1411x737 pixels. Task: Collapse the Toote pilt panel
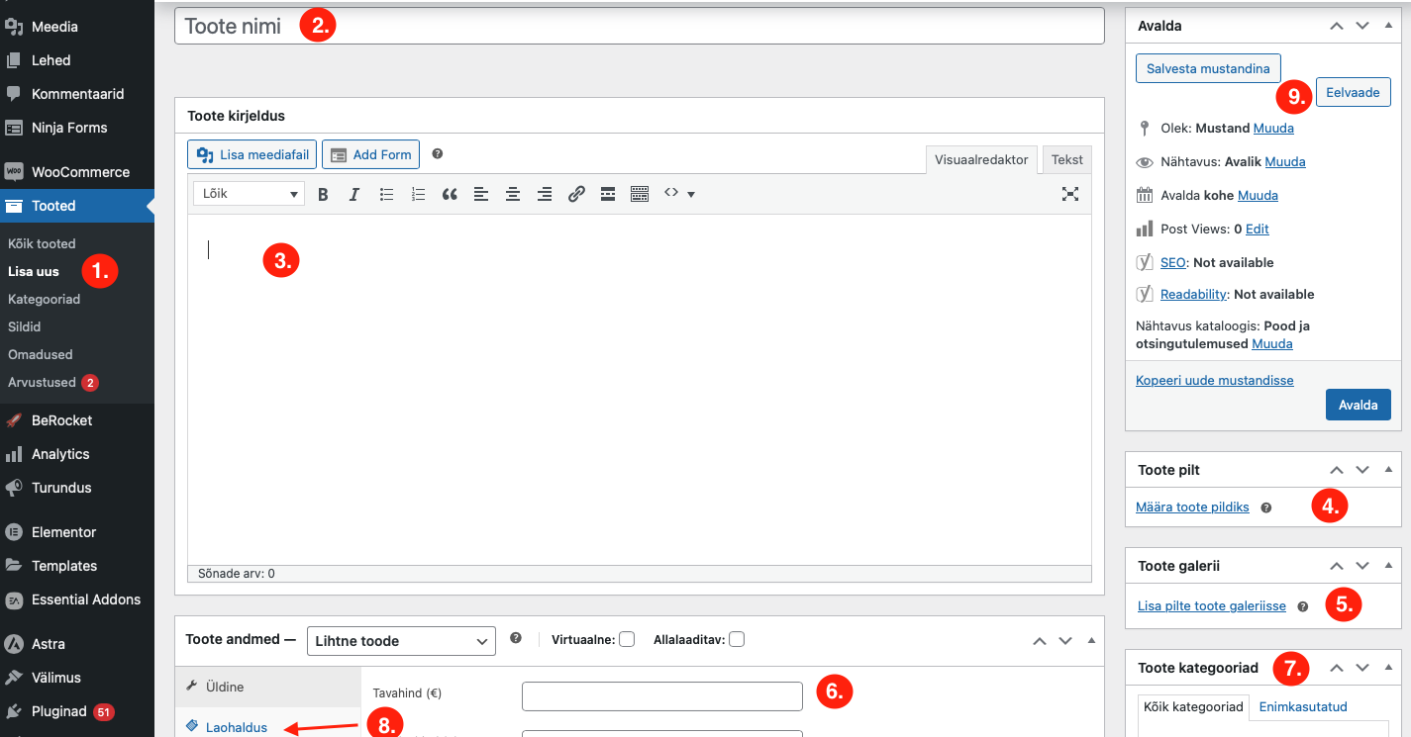coord(1388,469)
